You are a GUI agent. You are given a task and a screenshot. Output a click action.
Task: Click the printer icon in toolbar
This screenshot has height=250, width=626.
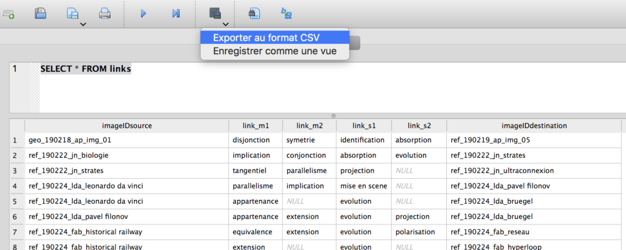[105, 14]
